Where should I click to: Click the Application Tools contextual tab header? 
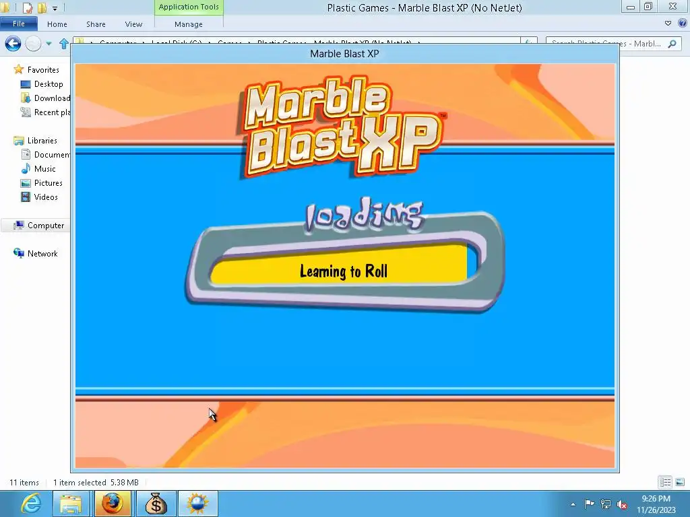tap(189, 7)
